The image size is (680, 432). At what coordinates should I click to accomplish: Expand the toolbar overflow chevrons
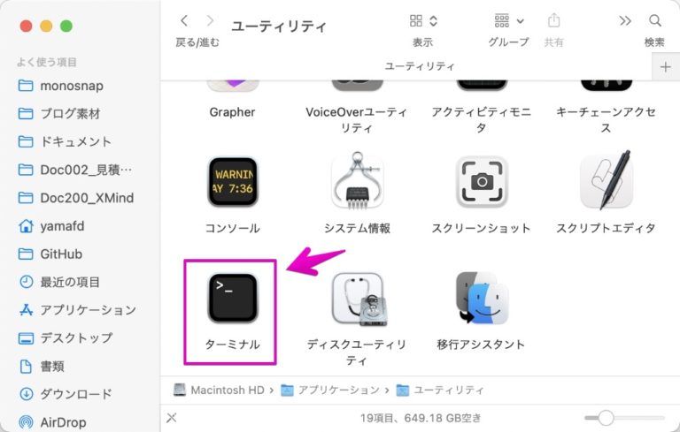coord(625,20)
